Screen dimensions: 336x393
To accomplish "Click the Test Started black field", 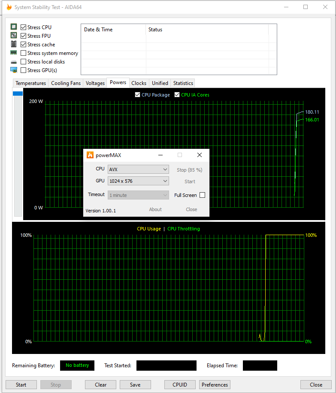I will tap(166, 366).
